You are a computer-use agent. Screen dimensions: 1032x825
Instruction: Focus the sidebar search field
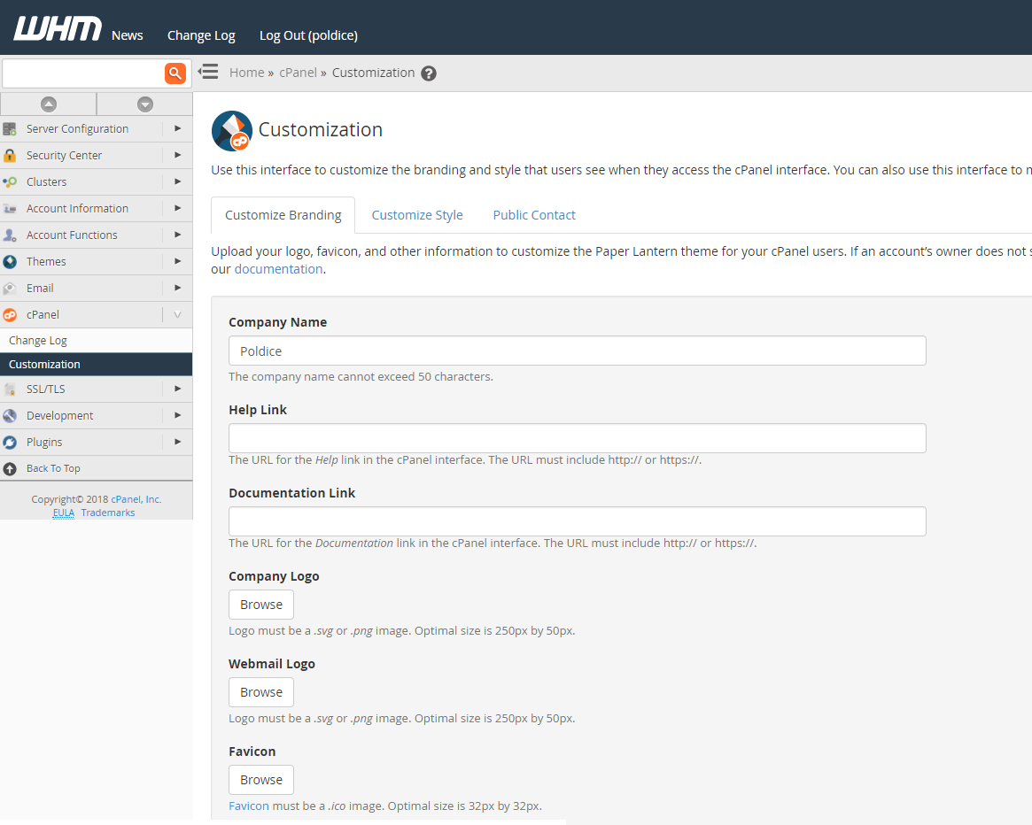coord(83,73)
